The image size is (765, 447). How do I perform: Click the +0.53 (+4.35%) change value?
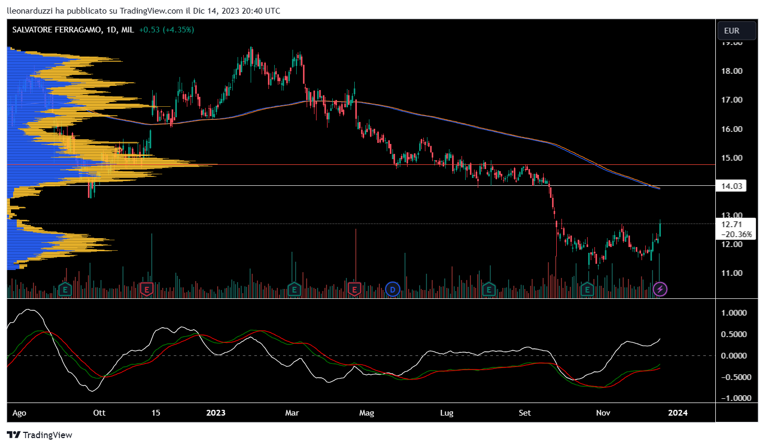tap(166, 30)
